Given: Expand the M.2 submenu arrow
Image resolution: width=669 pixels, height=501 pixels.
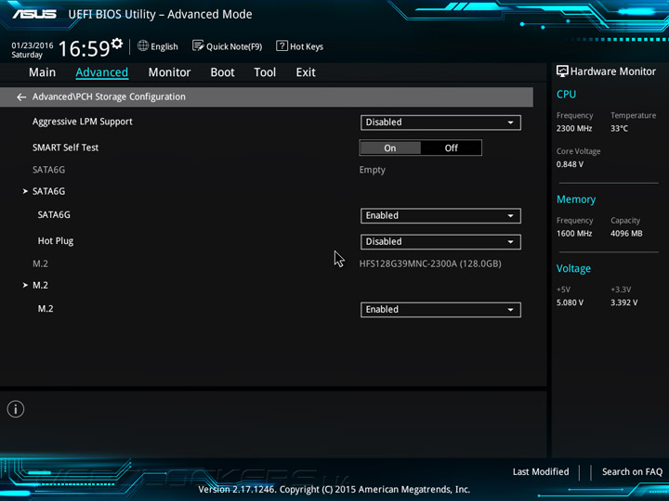Looking at the screenshot, I should [25, 285].
